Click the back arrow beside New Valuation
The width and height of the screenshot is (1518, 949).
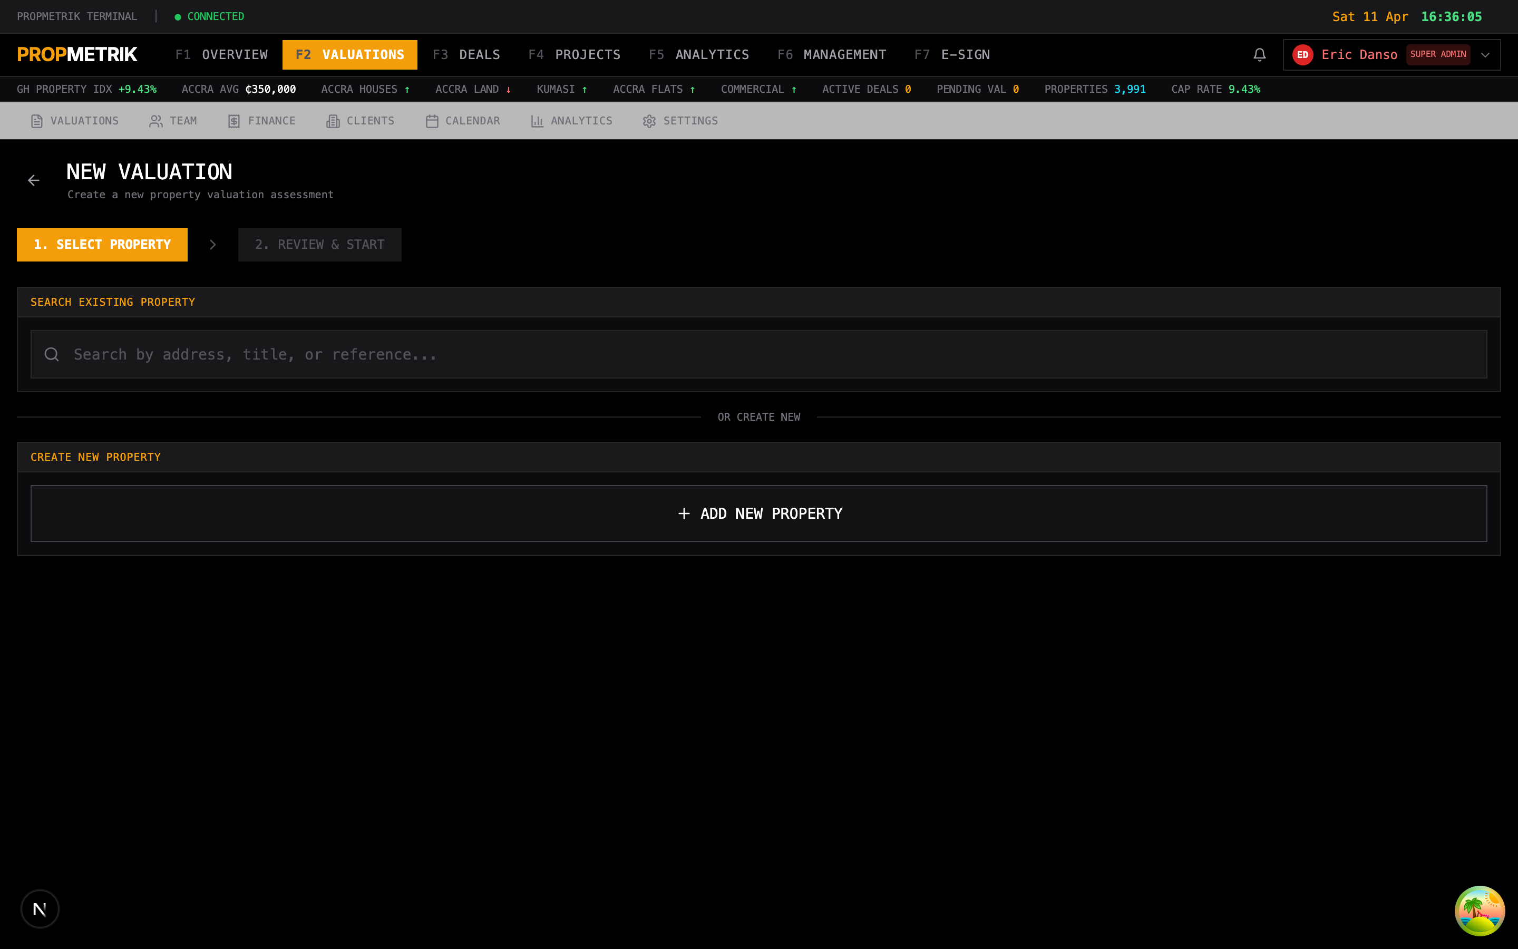point(34,181)
